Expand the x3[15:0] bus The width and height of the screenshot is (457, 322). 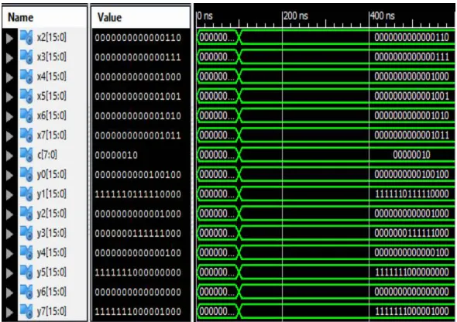[x=9, y=57]
